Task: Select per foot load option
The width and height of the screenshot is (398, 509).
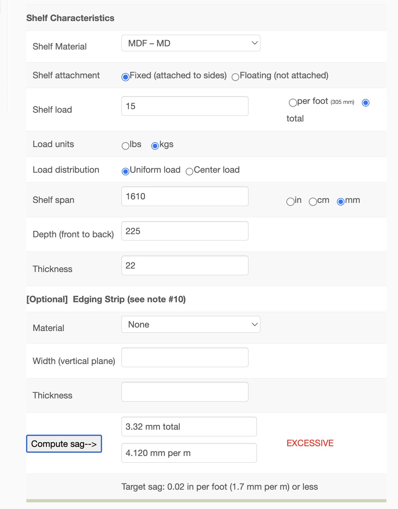Action: 293,103
